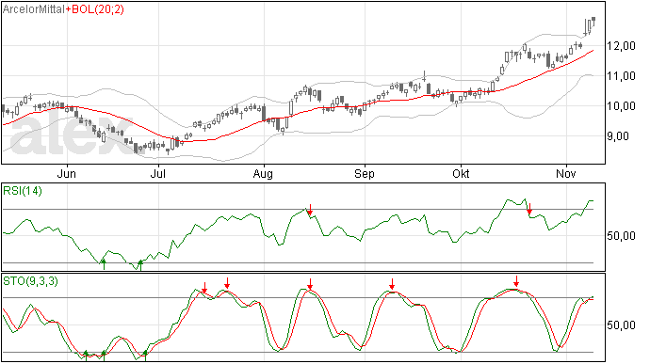Viewport: 650px width, 364px height.
Task: Click the STO(9,3,3) stochastic panel label
Action: [x=31, y=281]
